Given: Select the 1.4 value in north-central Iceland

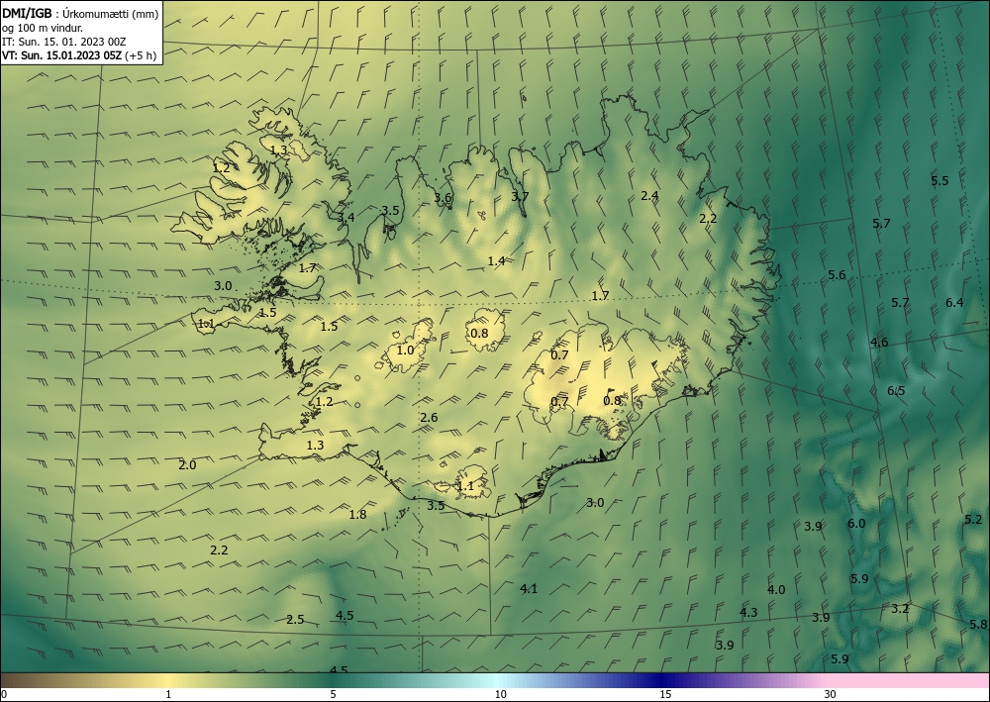Looking at the screenshot, I should [496, 260].
